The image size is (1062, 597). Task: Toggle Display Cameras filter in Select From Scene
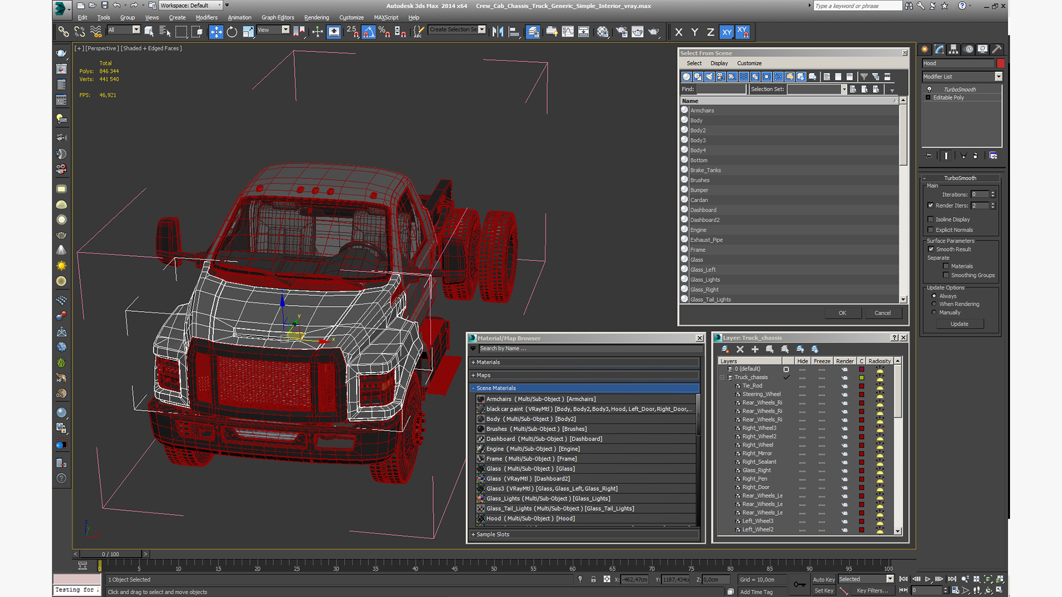[x=721, y=77]
